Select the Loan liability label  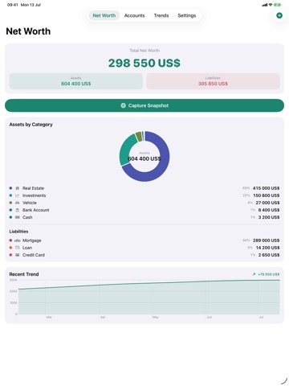click(27, 248)
